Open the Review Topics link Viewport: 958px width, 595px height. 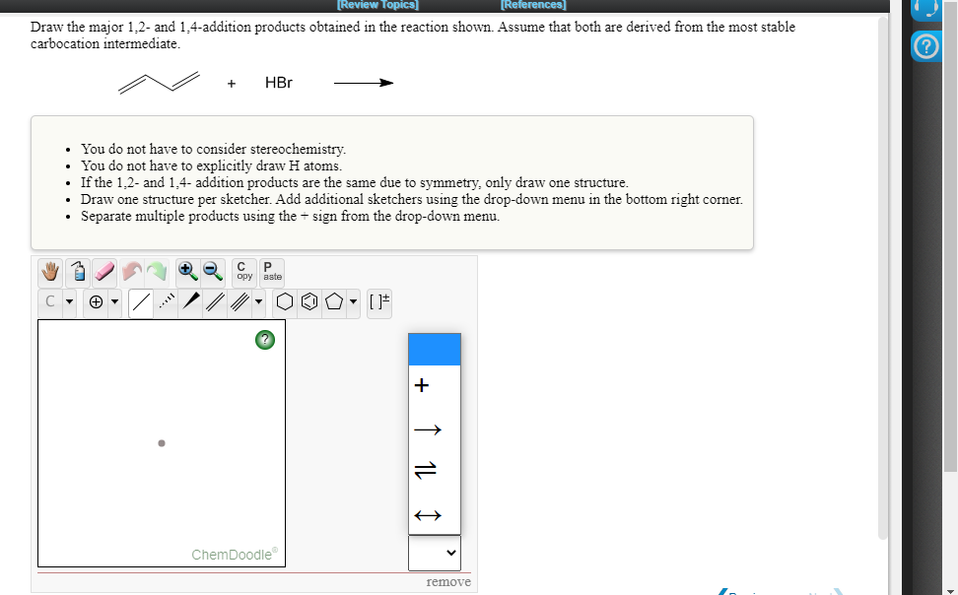click(377, 5)
